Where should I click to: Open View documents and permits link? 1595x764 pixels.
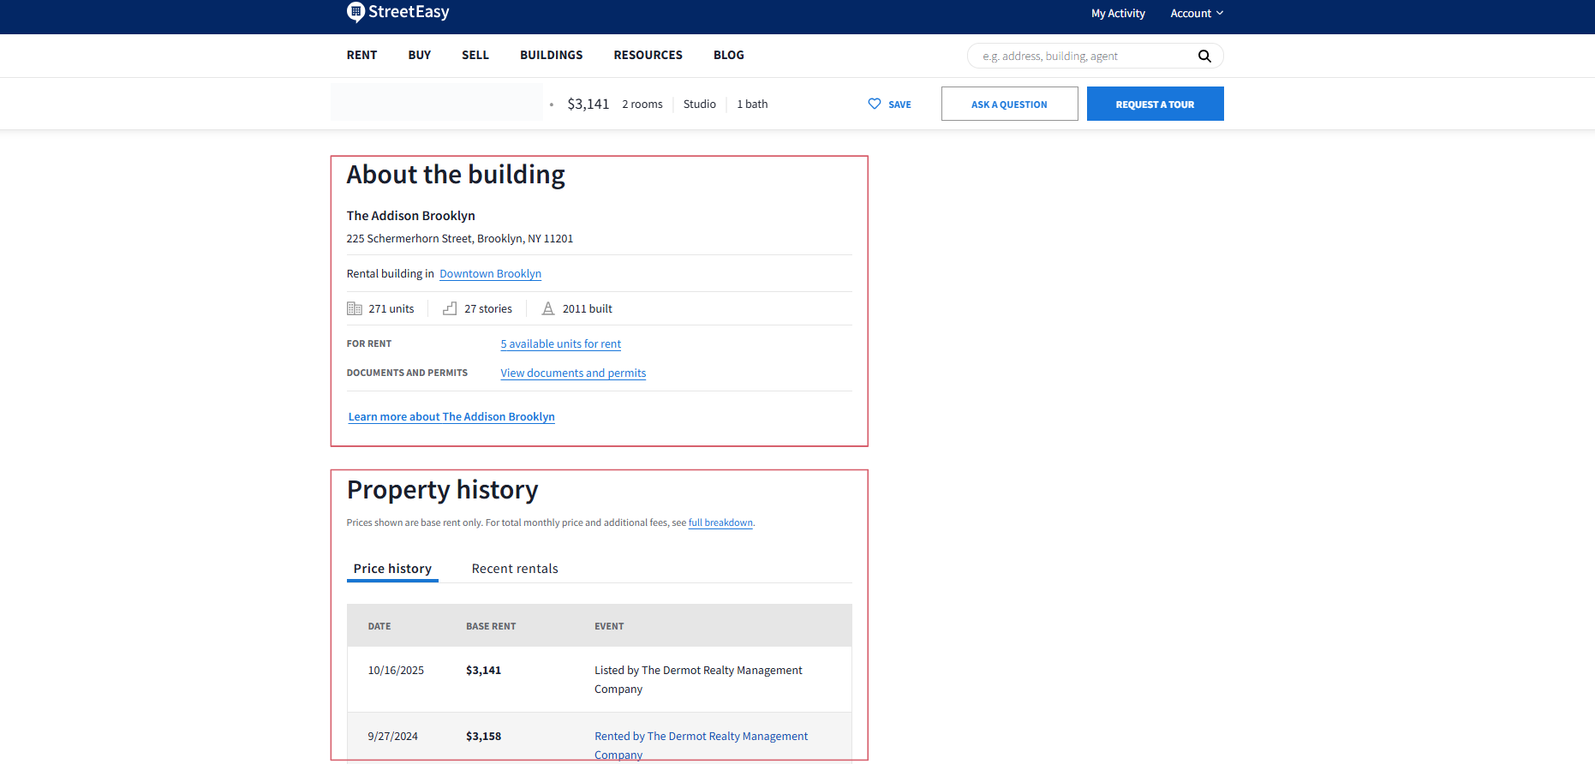point(573,373)
